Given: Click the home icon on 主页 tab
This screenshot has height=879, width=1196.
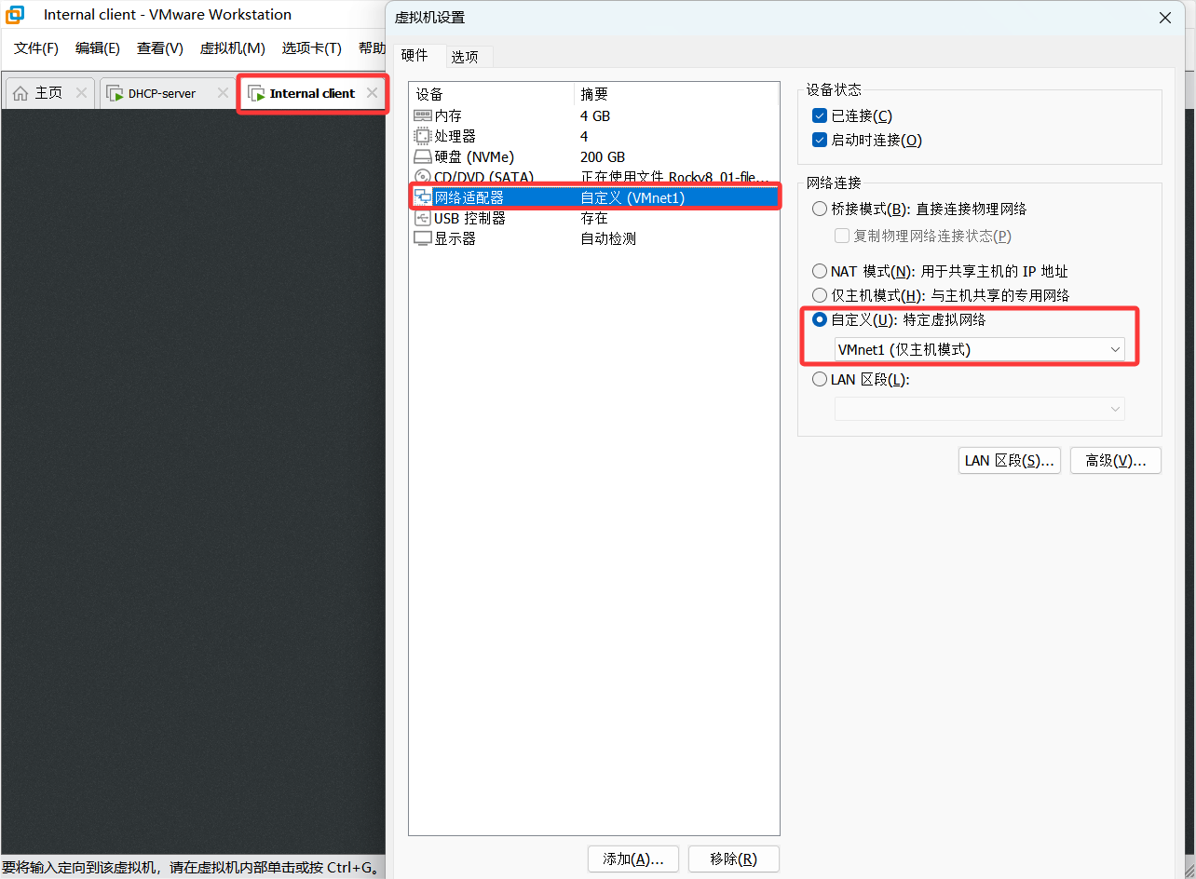Looking at the screenshot, I should tap(20, 93).
